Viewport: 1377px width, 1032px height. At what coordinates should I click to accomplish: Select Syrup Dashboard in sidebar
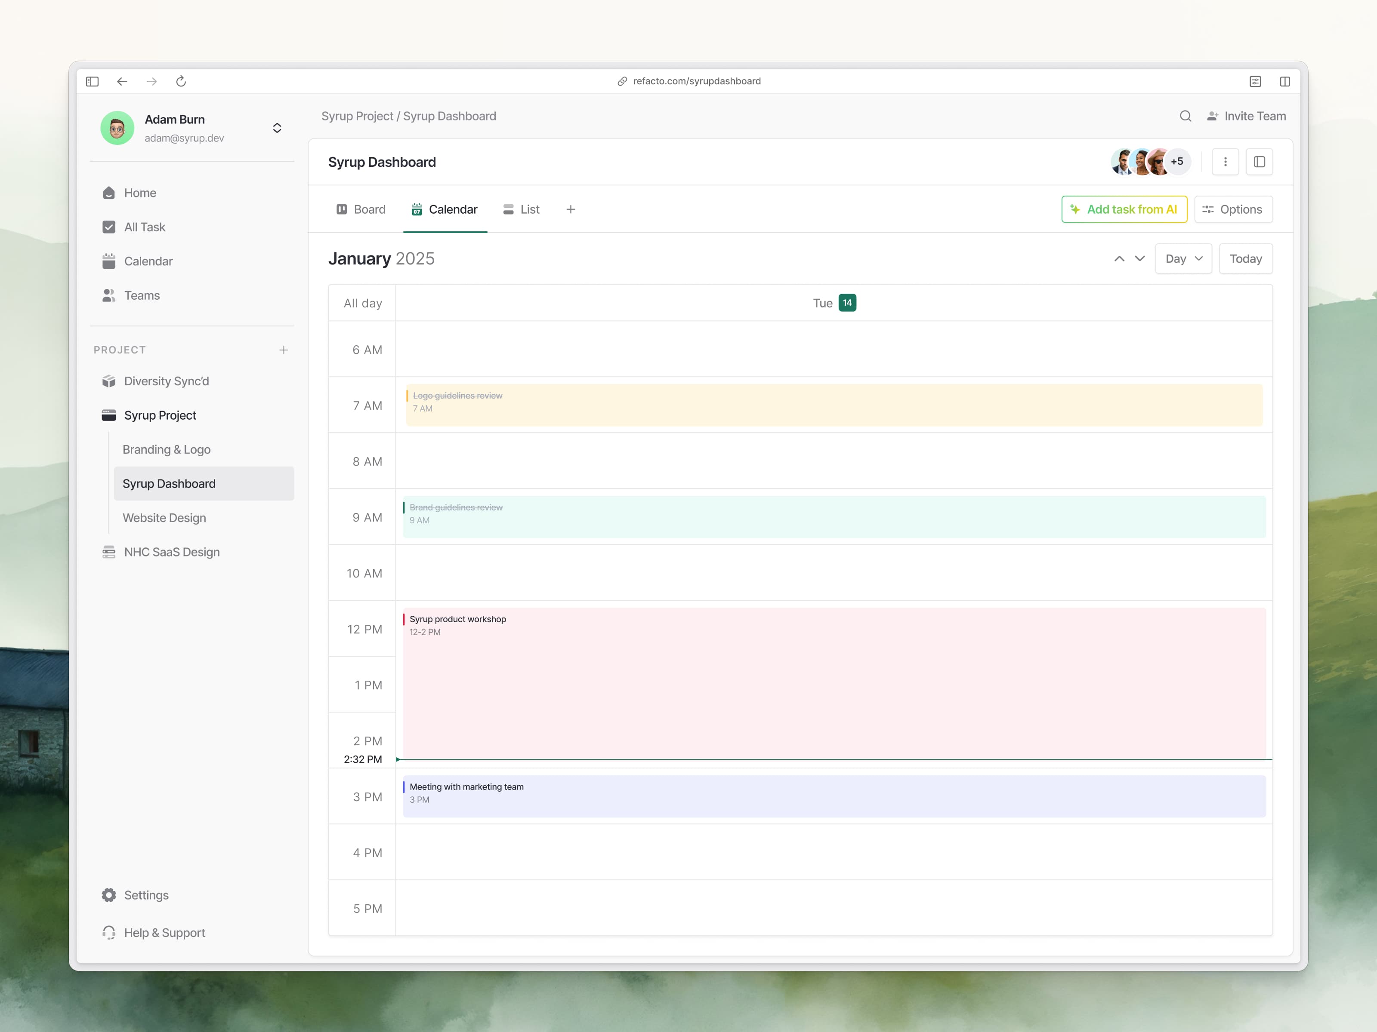pos(204,484)
